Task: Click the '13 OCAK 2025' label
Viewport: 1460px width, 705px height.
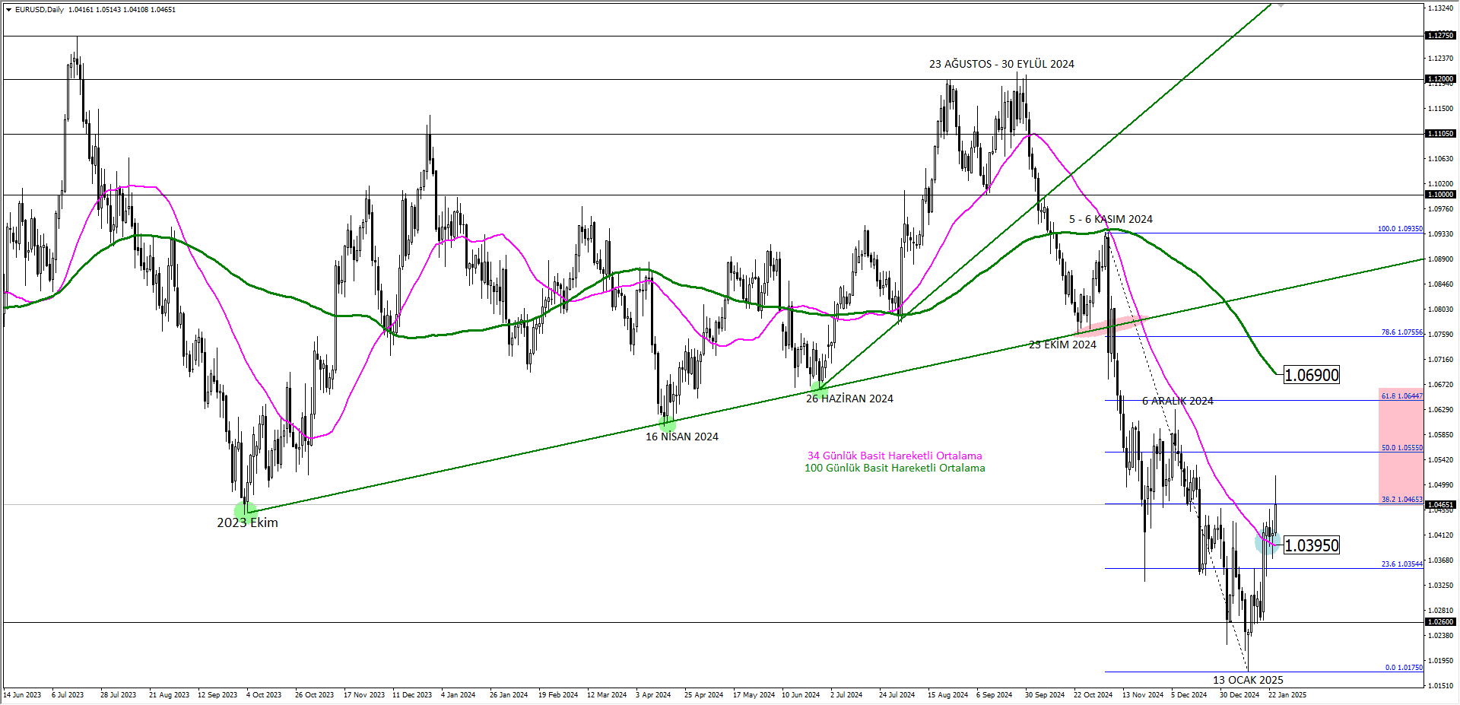Action: [x=1248, y=680]
